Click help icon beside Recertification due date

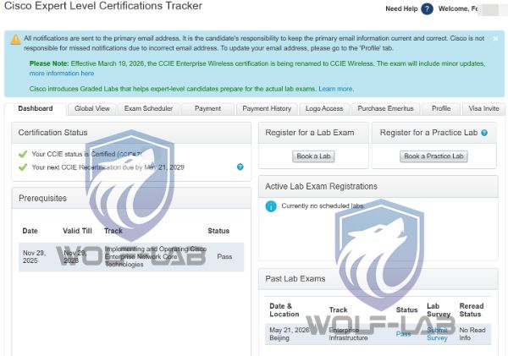(x=240, y=167)
